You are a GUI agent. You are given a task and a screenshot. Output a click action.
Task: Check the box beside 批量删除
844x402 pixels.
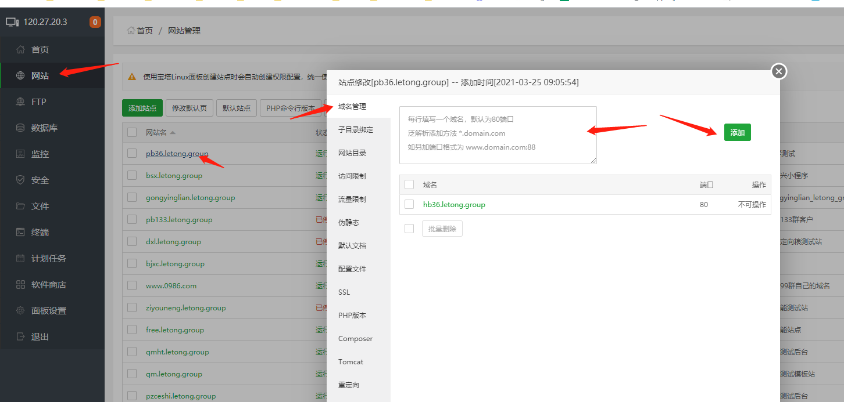click(409, 229)
